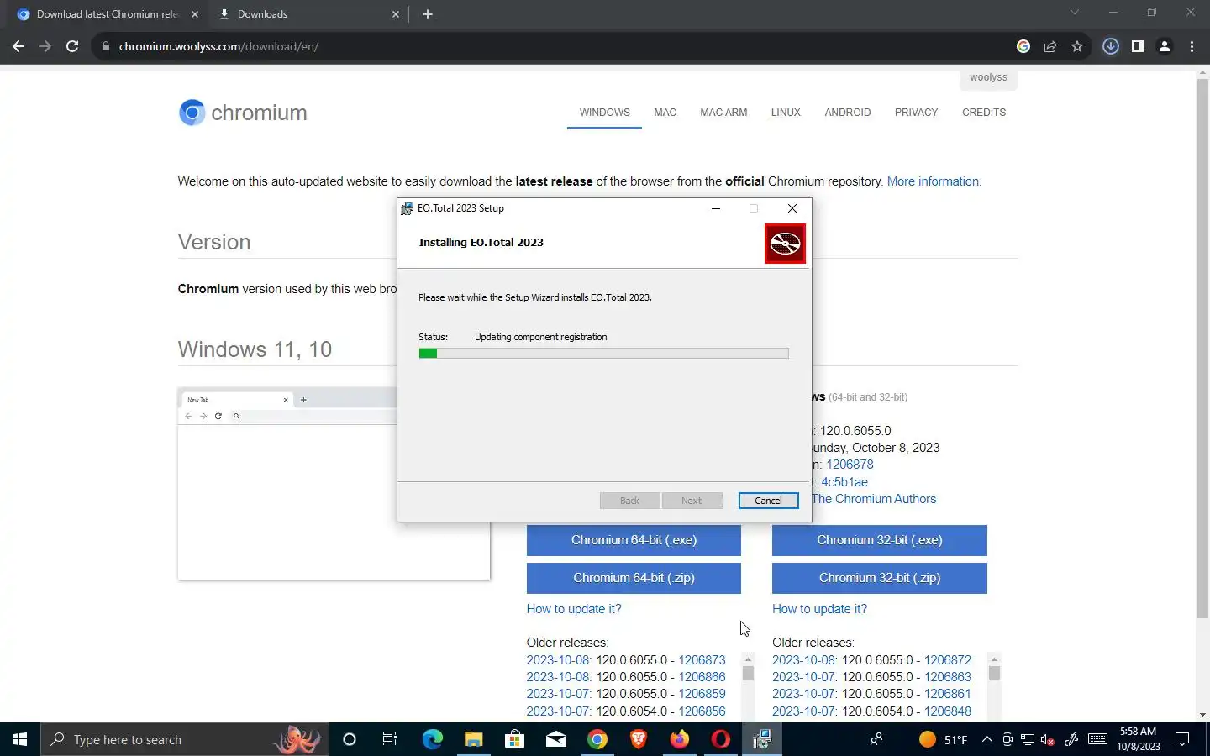Switch to the Downloads tab

[308, 14]
